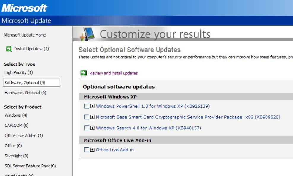The width and height of the screenshot is (293, 176).
Task: Filter by Office (0) product
Action: 13,145
